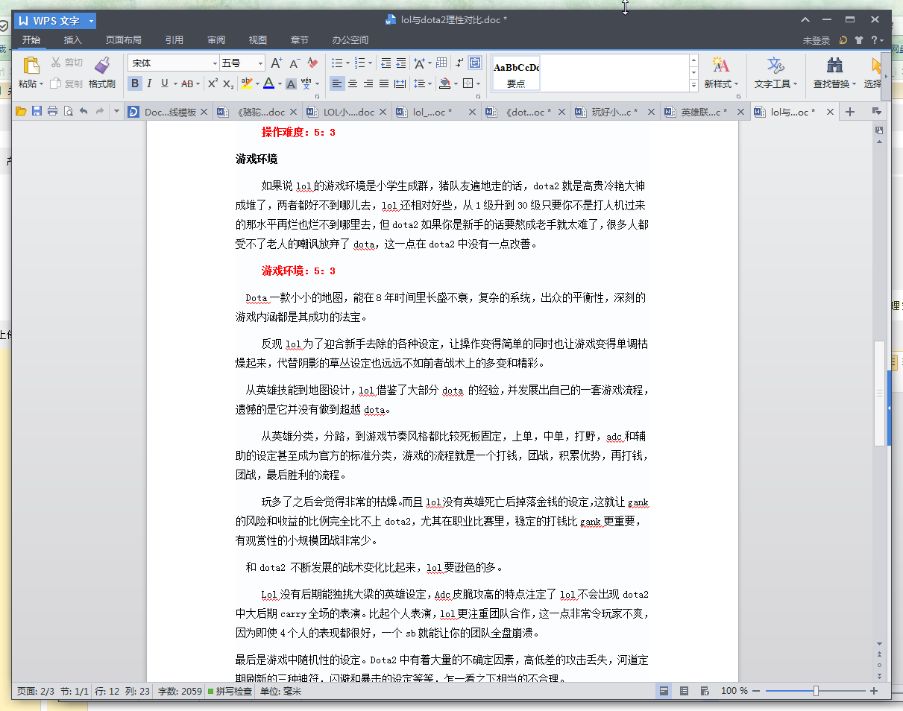
Task: Switch to outline view in status bar
Action: coord(684,692)
